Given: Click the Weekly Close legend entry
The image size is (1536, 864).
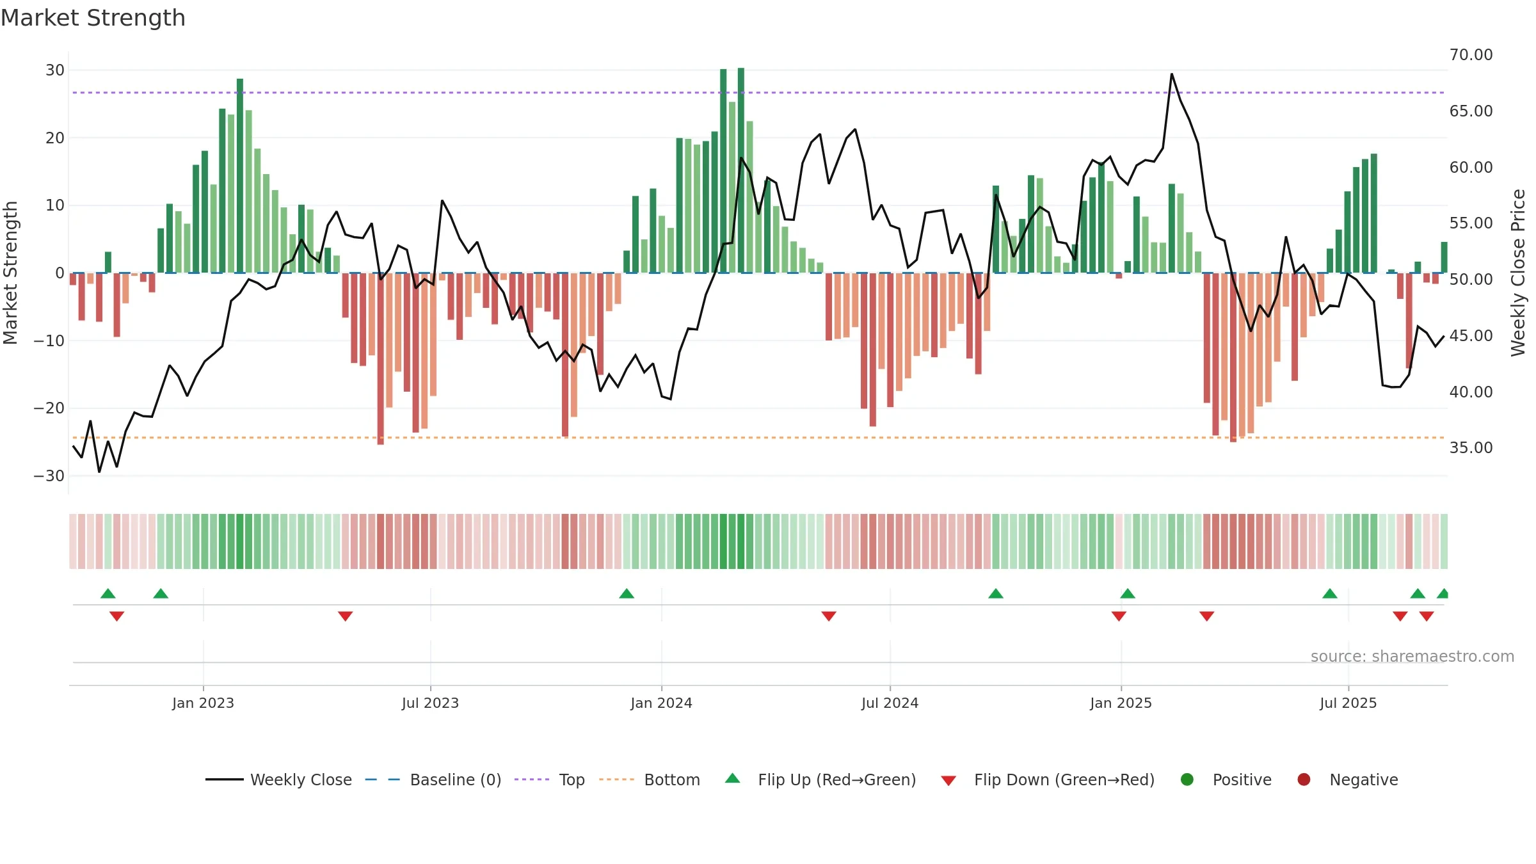Looking at the screenshot, I should pos(278,780).
